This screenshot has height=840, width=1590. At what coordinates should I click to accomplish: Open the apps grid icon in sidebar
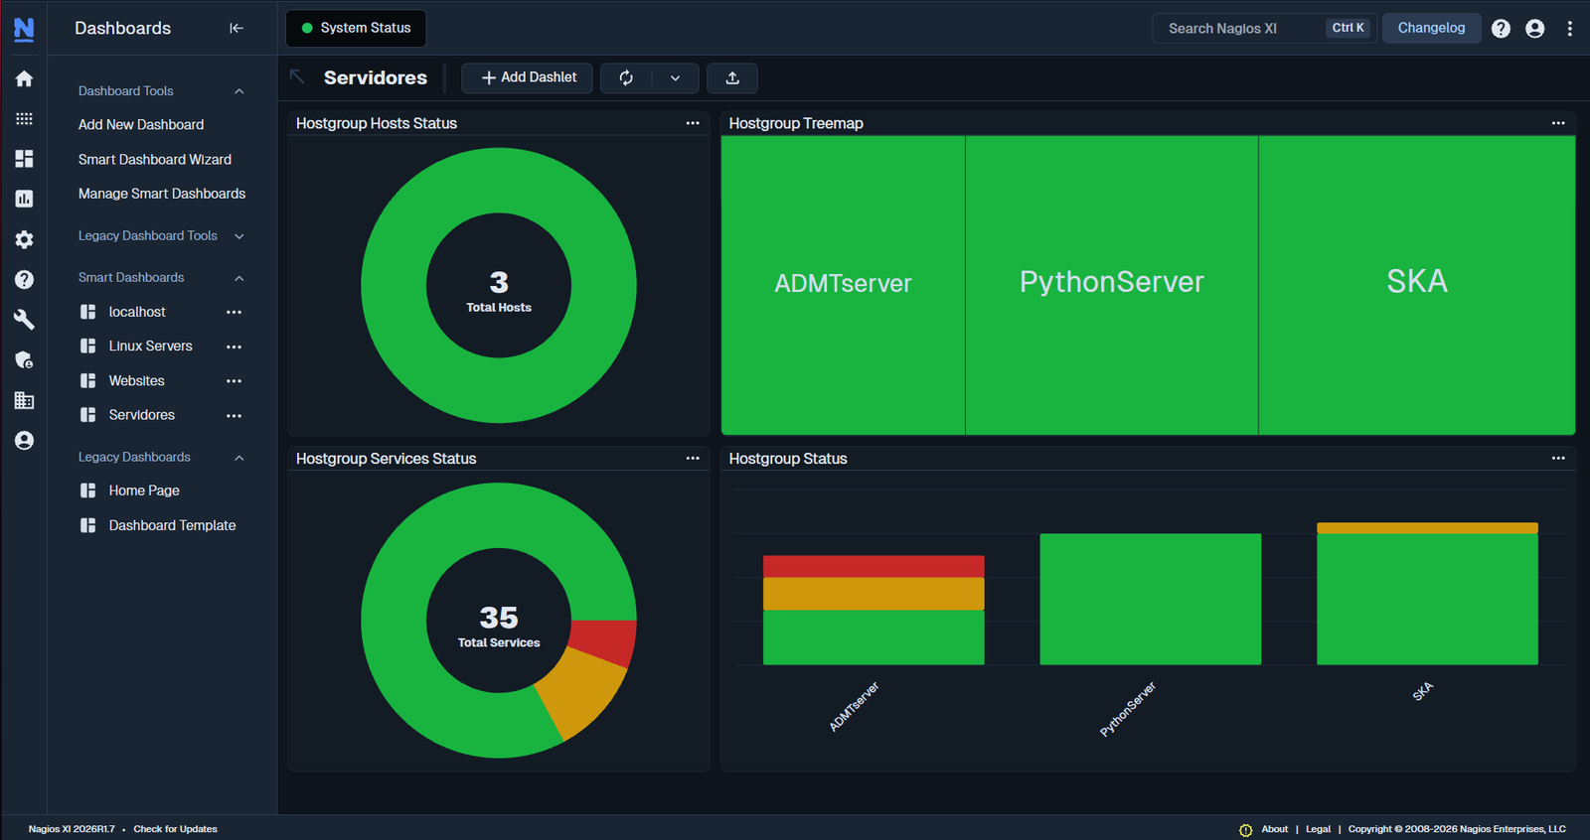tap(24, 118)
